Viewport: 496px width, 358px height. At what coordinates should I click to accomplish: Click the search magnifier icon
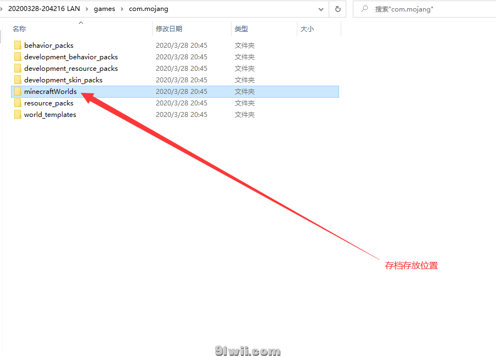(x=364, y=9)
